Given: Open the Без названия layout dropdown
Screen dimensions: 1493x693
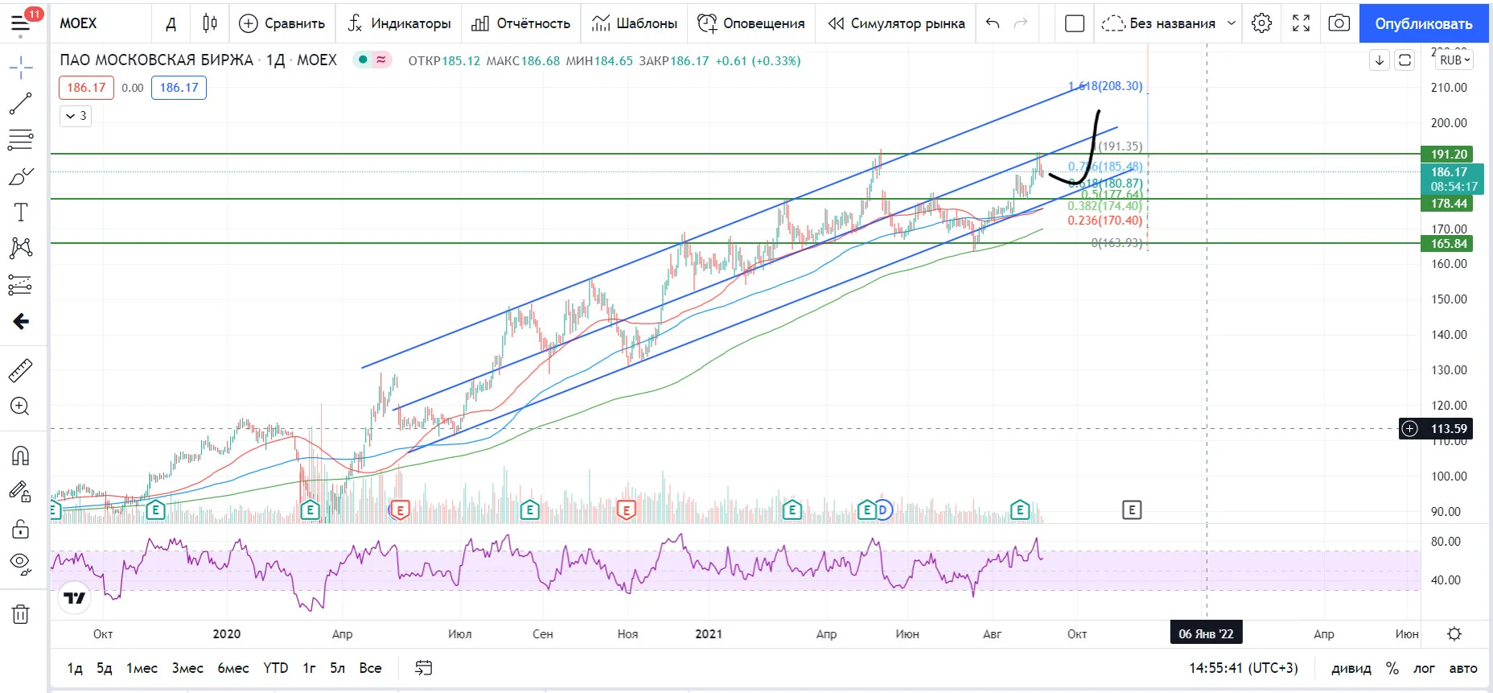Looking at the screenshot, I should (1169, 23).
